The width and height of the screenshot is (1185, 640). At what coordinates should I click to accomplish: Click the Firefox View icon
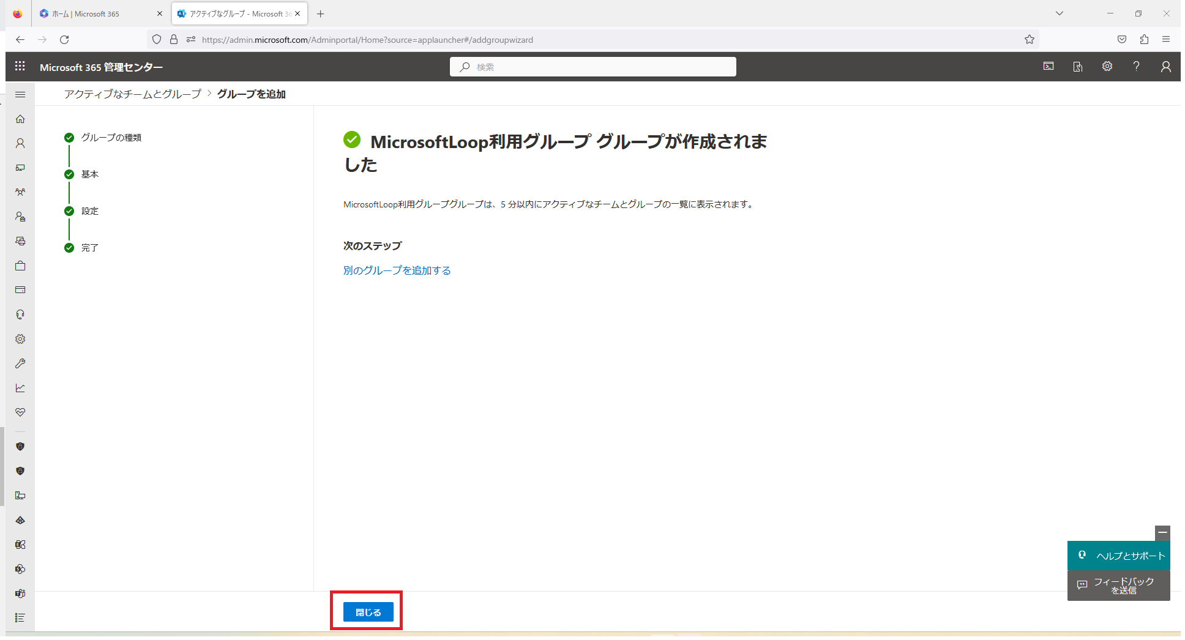click(17, 13)
